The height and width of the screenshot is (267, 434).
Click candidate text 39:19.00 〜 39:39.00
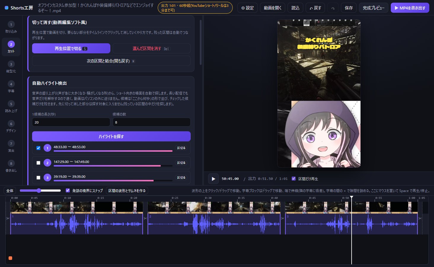coord(69,177)
